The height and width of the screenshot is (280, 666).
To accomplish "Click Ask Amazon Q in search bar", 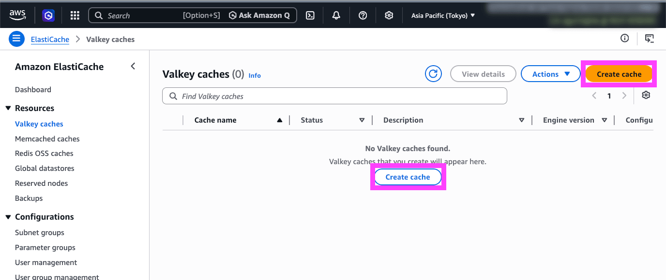I will click(259, 15).
